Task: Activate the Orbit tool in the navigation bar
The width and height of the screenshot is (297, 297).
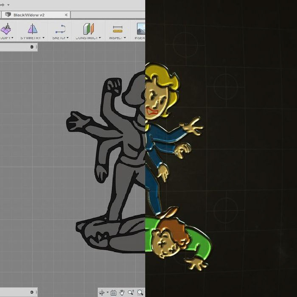Action: pos(102,292)
